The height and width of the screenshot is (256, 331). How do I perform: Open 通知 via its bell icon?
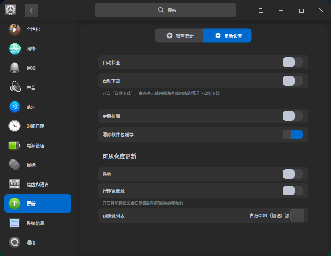click(15, 68)
